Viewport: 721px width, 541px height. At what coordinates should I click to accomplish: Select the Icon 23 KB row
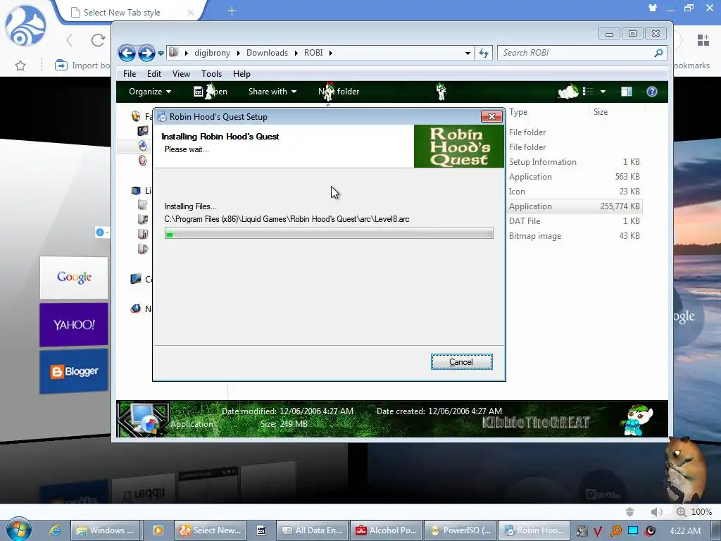575,192
